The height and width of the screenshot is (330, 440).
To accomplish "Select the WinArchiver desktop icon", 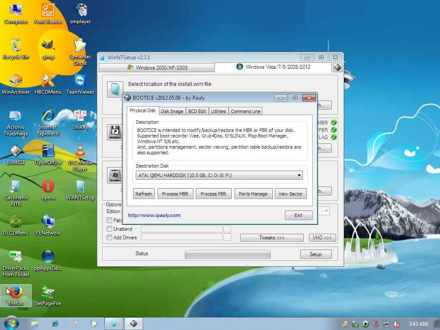I will (x=16, y=84).
